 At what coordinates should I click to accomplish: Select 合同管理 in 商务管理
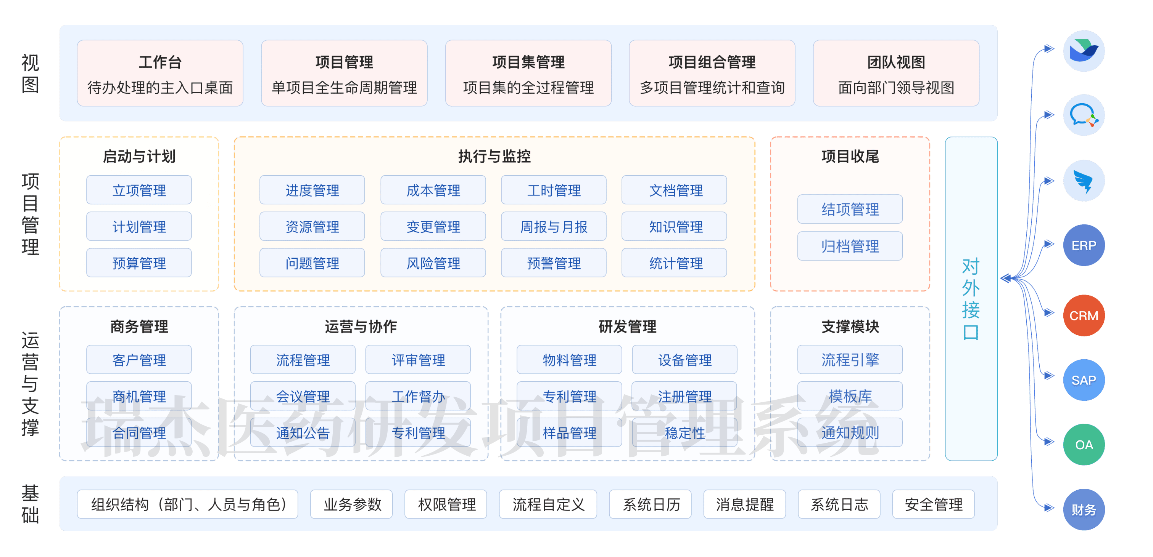[139, 432]
